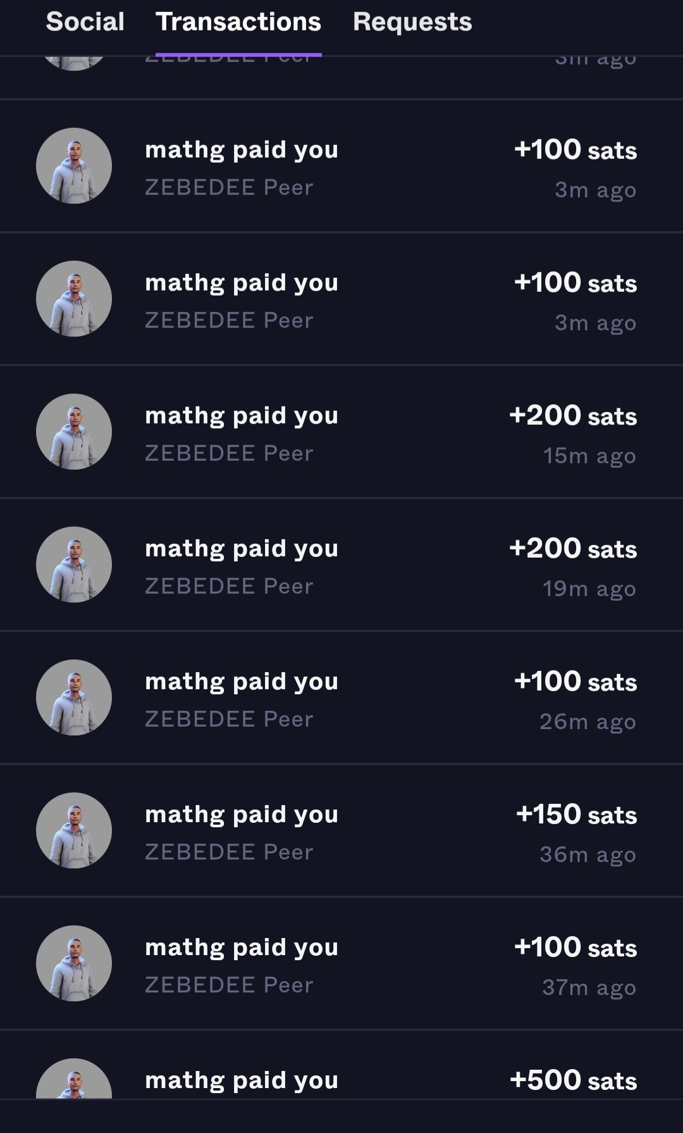Click the +150 sats amount
This screenshot has width=683, height=1133.
pyautogui.click(x=576, y=814)
